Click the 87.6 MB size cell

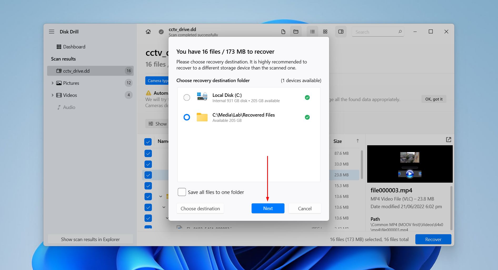point(341,153)
